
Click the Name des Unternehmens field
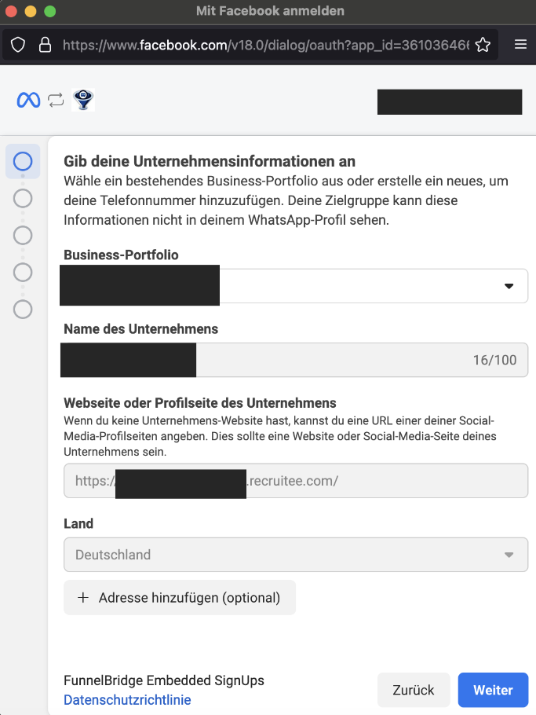330,361
